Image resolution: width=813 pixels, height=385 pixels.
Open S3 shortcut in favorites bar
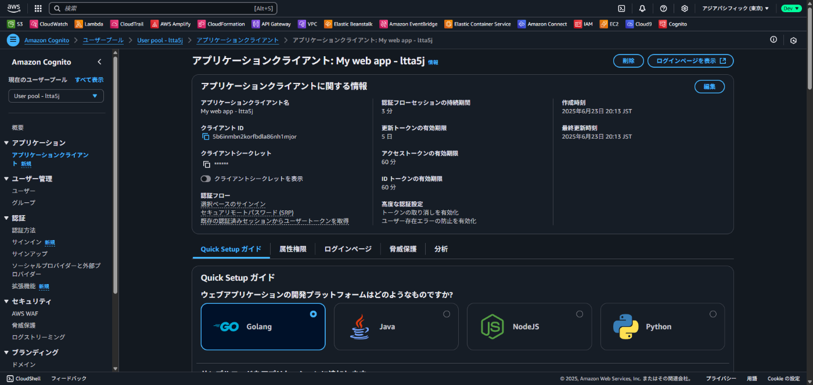[x=15, y=24]
